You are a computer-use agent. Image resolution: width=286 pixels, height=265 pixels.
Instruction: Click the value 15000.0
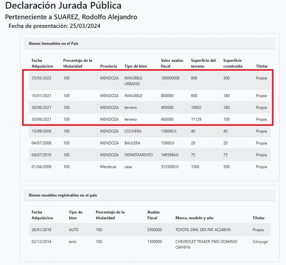coord(168,143)
